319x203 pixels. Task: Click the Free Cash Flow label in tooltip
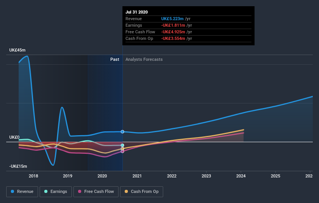[140, 32]
